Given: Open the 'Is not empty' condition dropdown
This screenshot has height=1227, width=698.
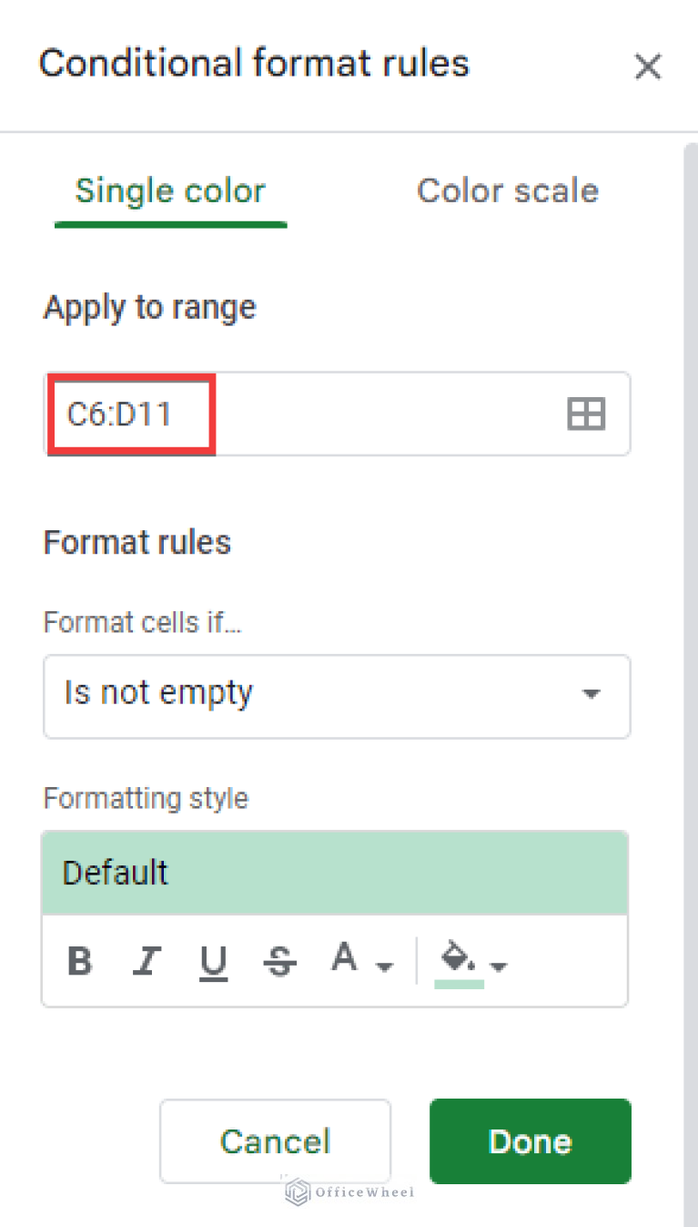Looking at the screenshot, I should (x=337, y=695).
